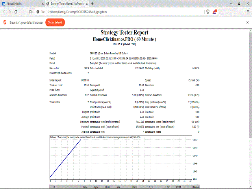Viewport: 252px width, 189px height.
Task: Go back with the browser back arrow
Action: pos(4,12)
